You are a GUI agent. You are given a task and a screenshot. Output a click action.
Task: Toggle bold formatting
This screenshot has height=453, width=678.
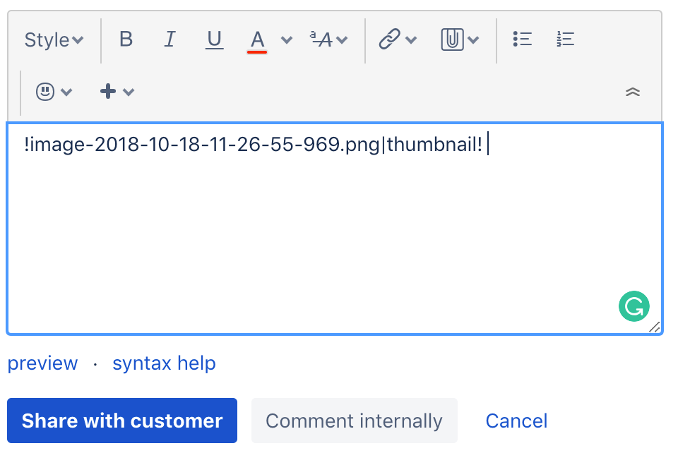125,40
